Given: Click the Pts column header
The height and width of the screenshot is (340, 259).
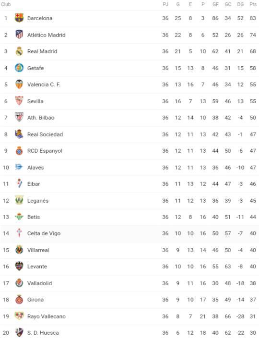Looking at the screenshot, I should [253, 4].
